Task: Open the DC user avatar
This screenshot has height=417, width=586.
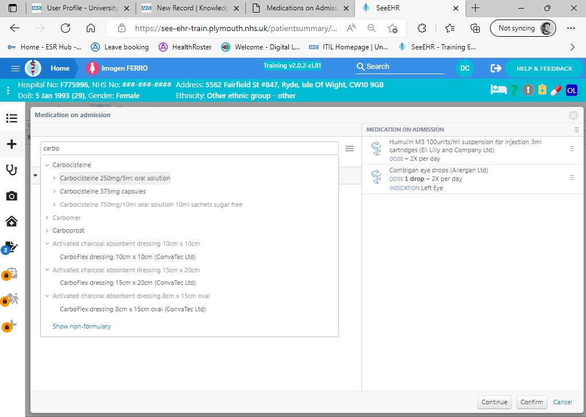Action: coord(465,68)
